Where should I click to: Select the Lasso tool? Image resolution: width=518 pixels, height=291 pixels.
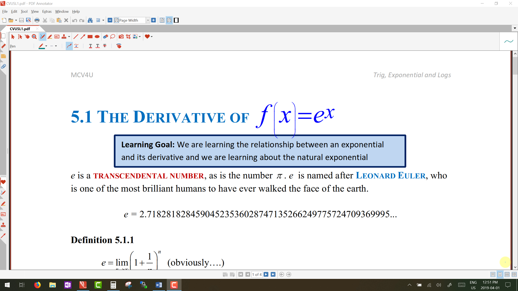tap(113, 37)
